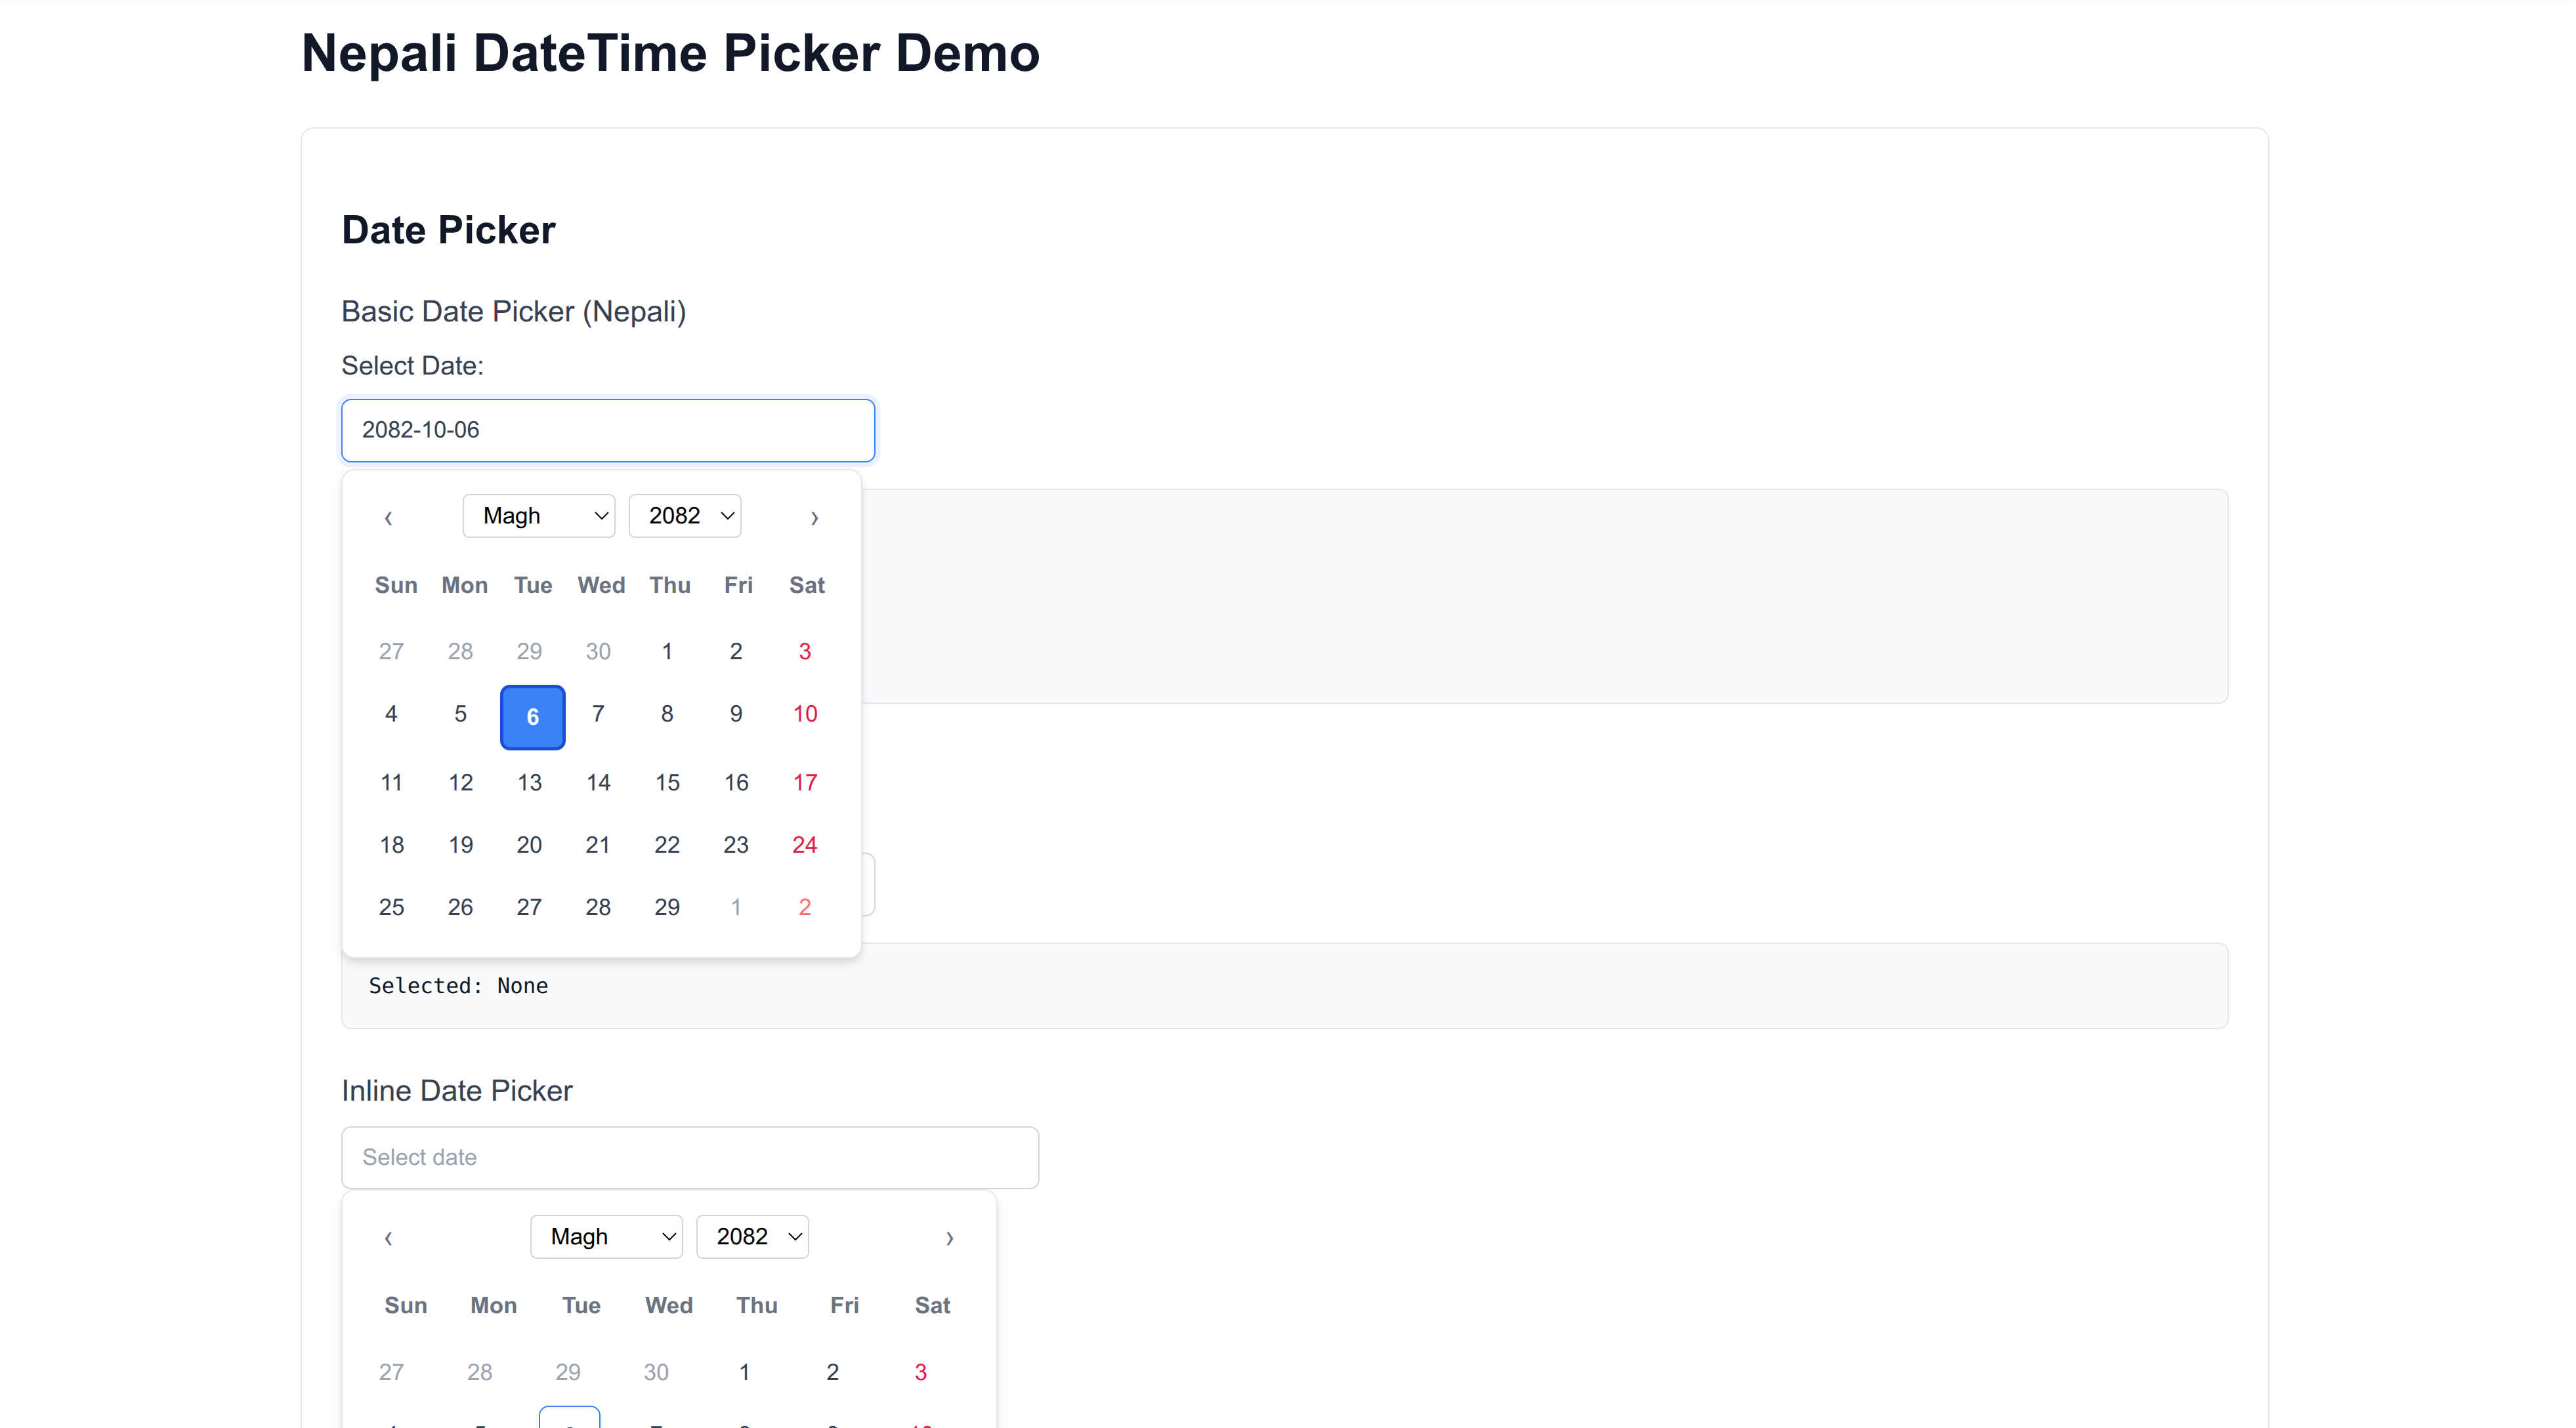This screenshot has width=2576, height=1428.
Task: Pick day 15 in popup calendar
Action: tap(667, 783)
